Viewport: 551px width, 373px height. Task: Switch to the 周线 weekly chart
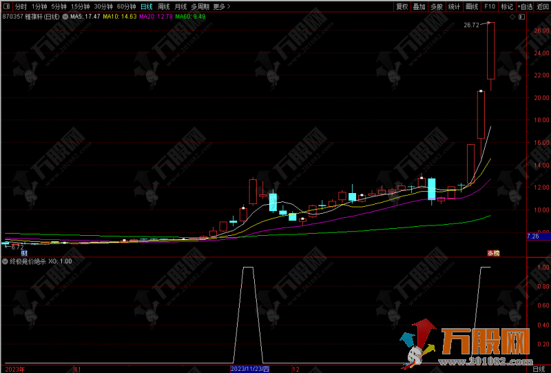pos(164,6)
